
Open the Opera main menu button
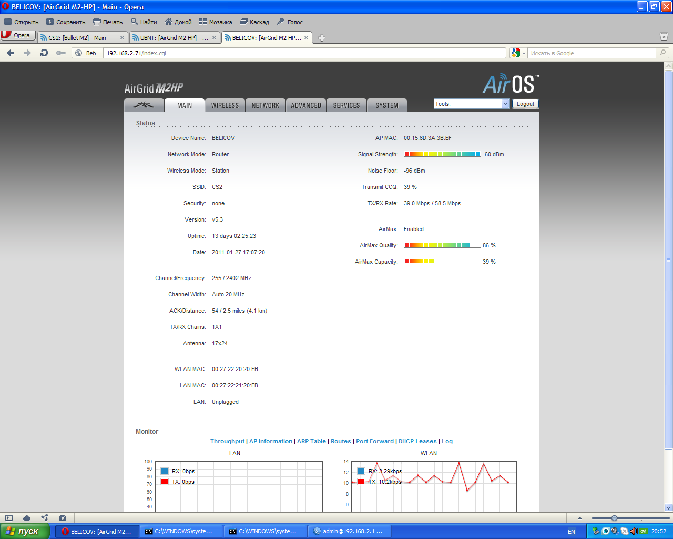(x=17, y=35)
